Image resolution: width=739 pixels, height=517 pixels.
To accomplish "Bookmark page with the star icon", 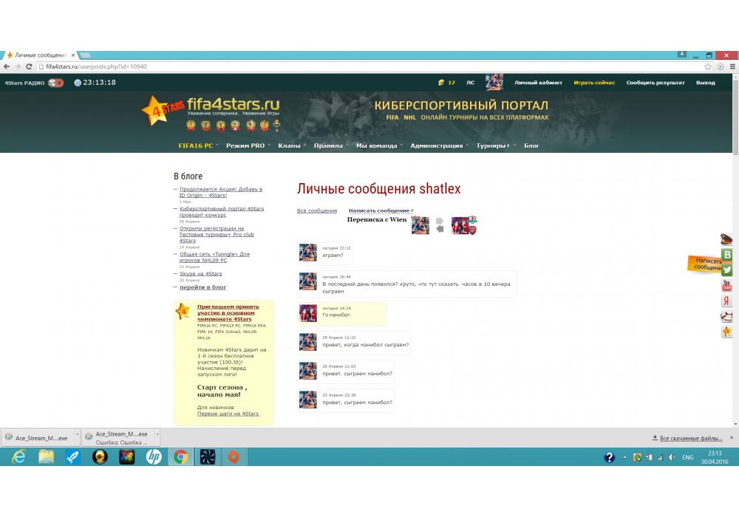I will point(708,66).
